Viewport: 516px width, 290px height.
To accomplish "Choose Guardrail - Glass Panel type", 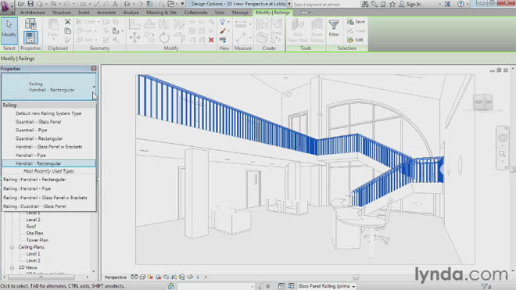I will 38,122.
